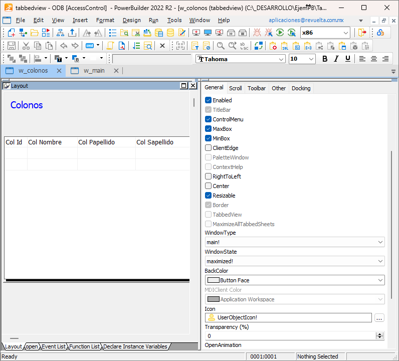Click the green Run play icon
This screenshot has height=361, width=399.
coord(280,33)
